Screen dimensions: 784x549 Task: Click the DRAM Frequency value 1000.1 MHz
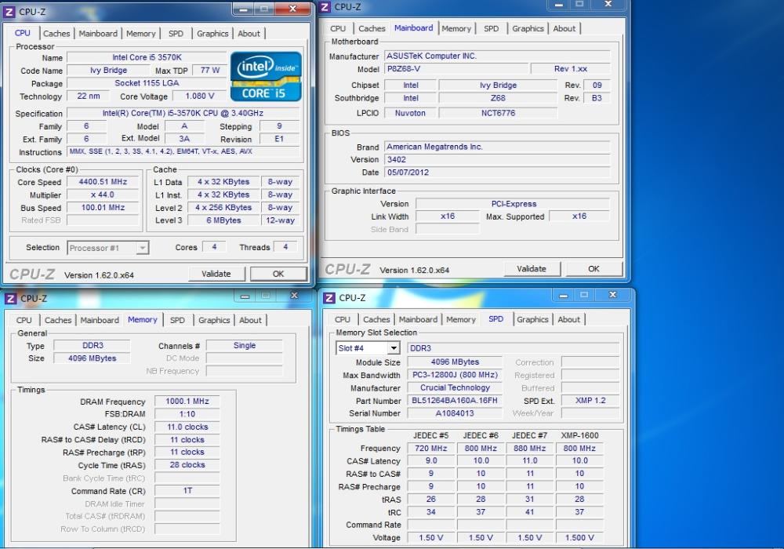[187, 402]
